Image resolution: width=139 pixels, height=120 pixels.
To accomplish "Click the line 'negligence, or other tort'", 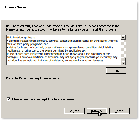I will (46, 51).
